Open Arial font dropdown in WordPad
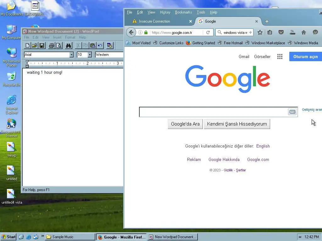This screenshot has width=322, height=241. (x=71, y=55)
